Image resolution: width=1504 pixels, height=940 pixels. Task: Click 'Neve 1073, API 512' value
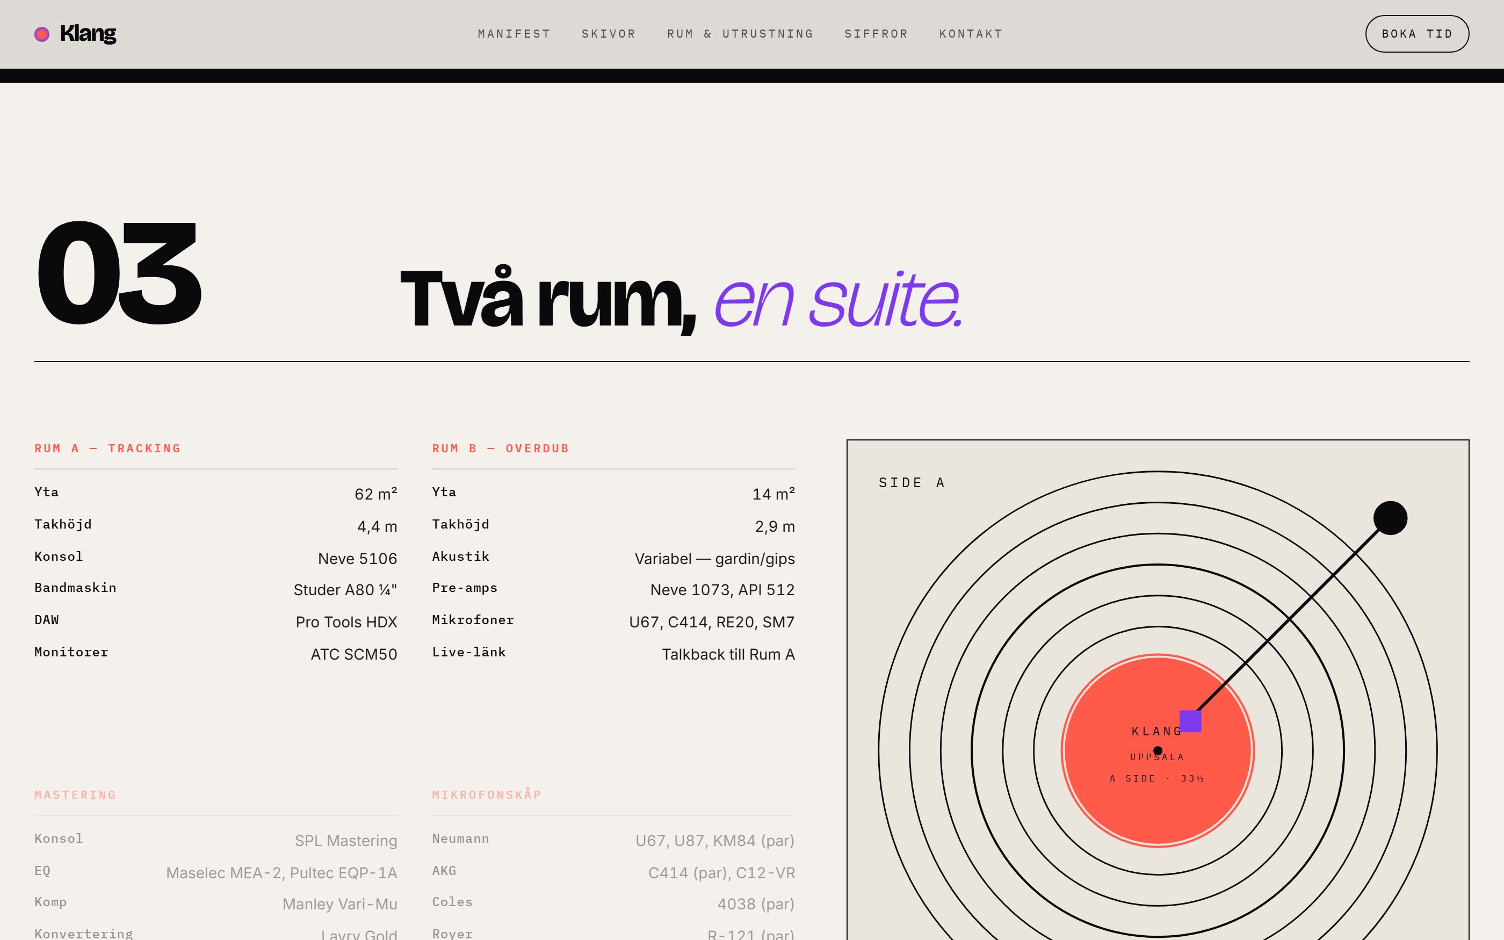pyautogui.click(x=722, y=589)
